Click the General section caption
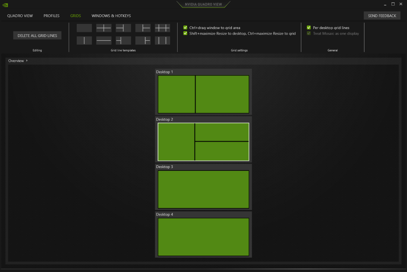The width and height of the screenshot is (407, 272). point(333,50)
